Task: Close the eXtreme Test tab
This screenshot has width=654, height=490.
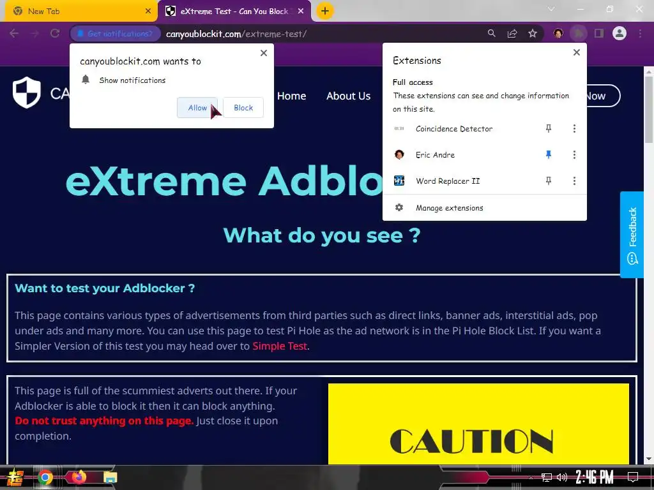Action: click(x=301, y=11)
